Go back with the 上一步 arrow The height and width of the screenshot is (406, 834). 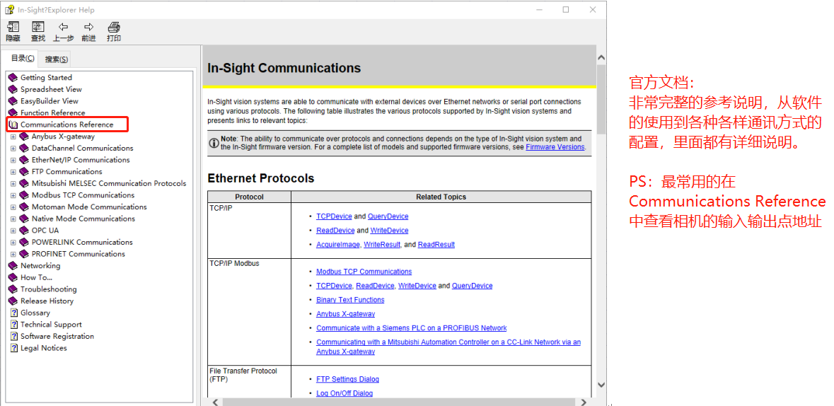pos(63,27)
